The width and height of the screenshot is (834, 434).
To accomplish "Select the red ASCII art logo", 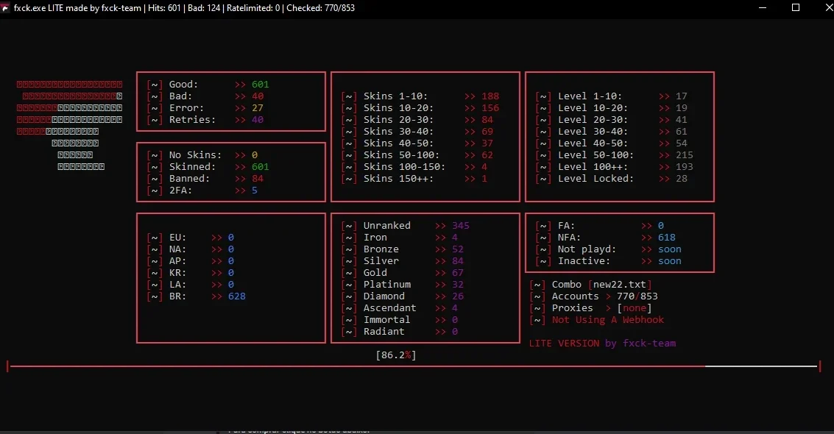I will pos(70,125).
